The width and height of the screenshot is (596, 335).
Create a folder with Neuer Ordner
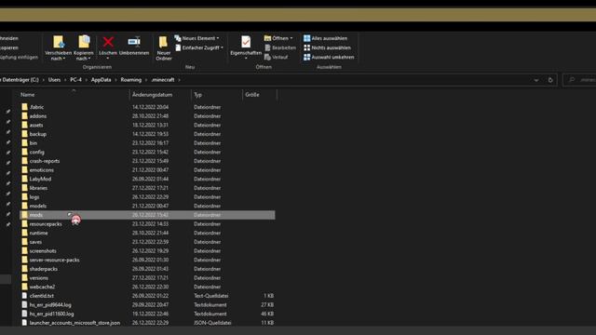tap(164, 48)
